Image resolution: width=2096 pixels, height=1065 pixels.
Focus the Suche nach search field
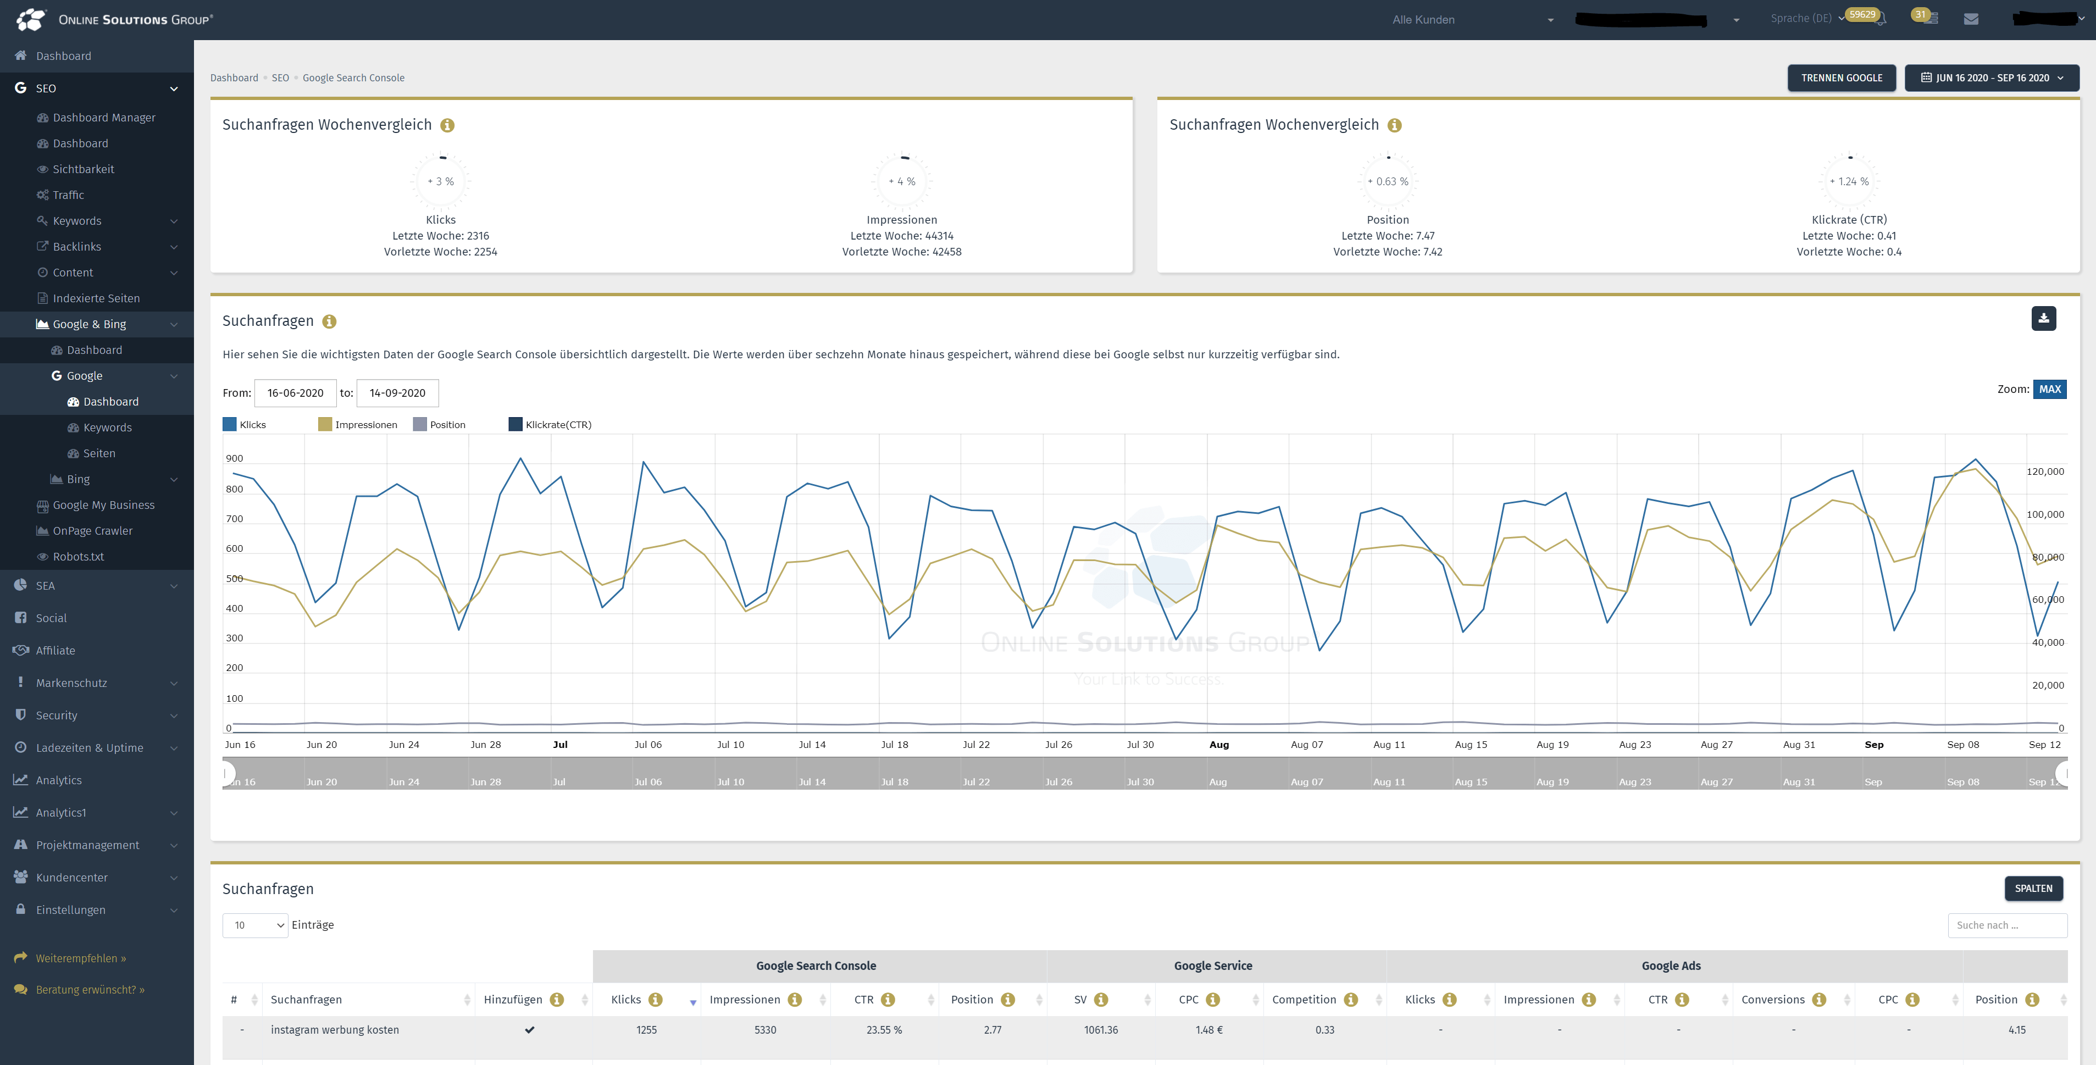[x=2008, y=925]
